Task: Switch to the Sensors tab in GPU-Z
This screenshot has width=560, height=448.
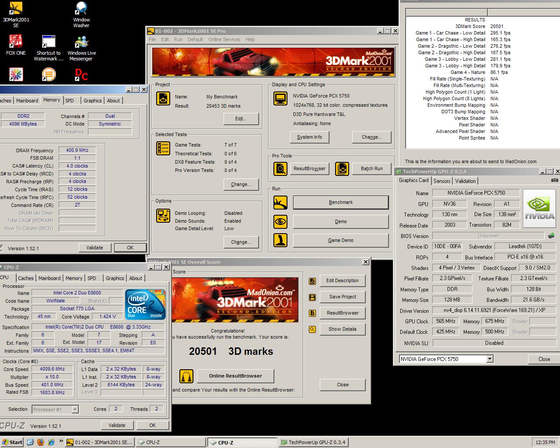Action: (x=442, y=181)
